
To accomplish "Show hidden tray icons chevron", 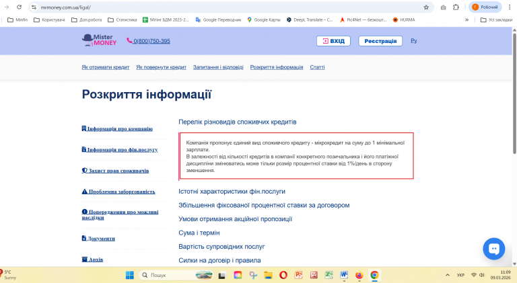I will [x=448, y=275].
